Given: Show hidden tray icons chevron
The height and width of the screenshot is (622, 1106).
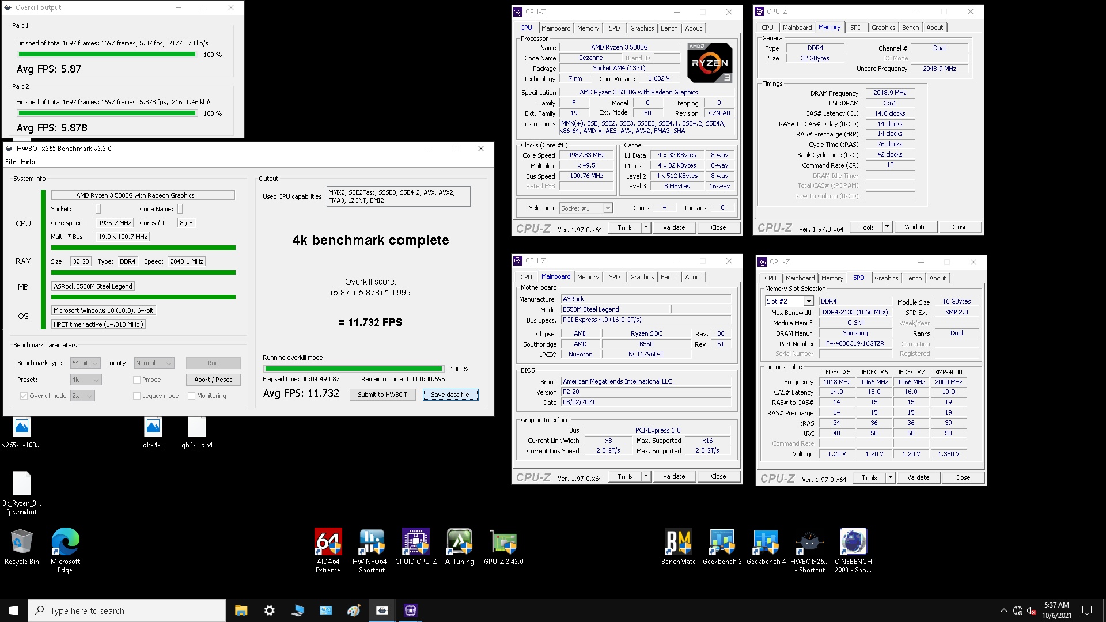Looking at the screenshot, I should tap(1004, 610).
